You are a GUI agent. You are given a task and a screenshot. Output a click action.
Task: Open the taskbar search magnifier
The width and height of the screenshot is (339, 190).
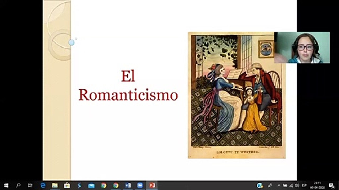18,186
